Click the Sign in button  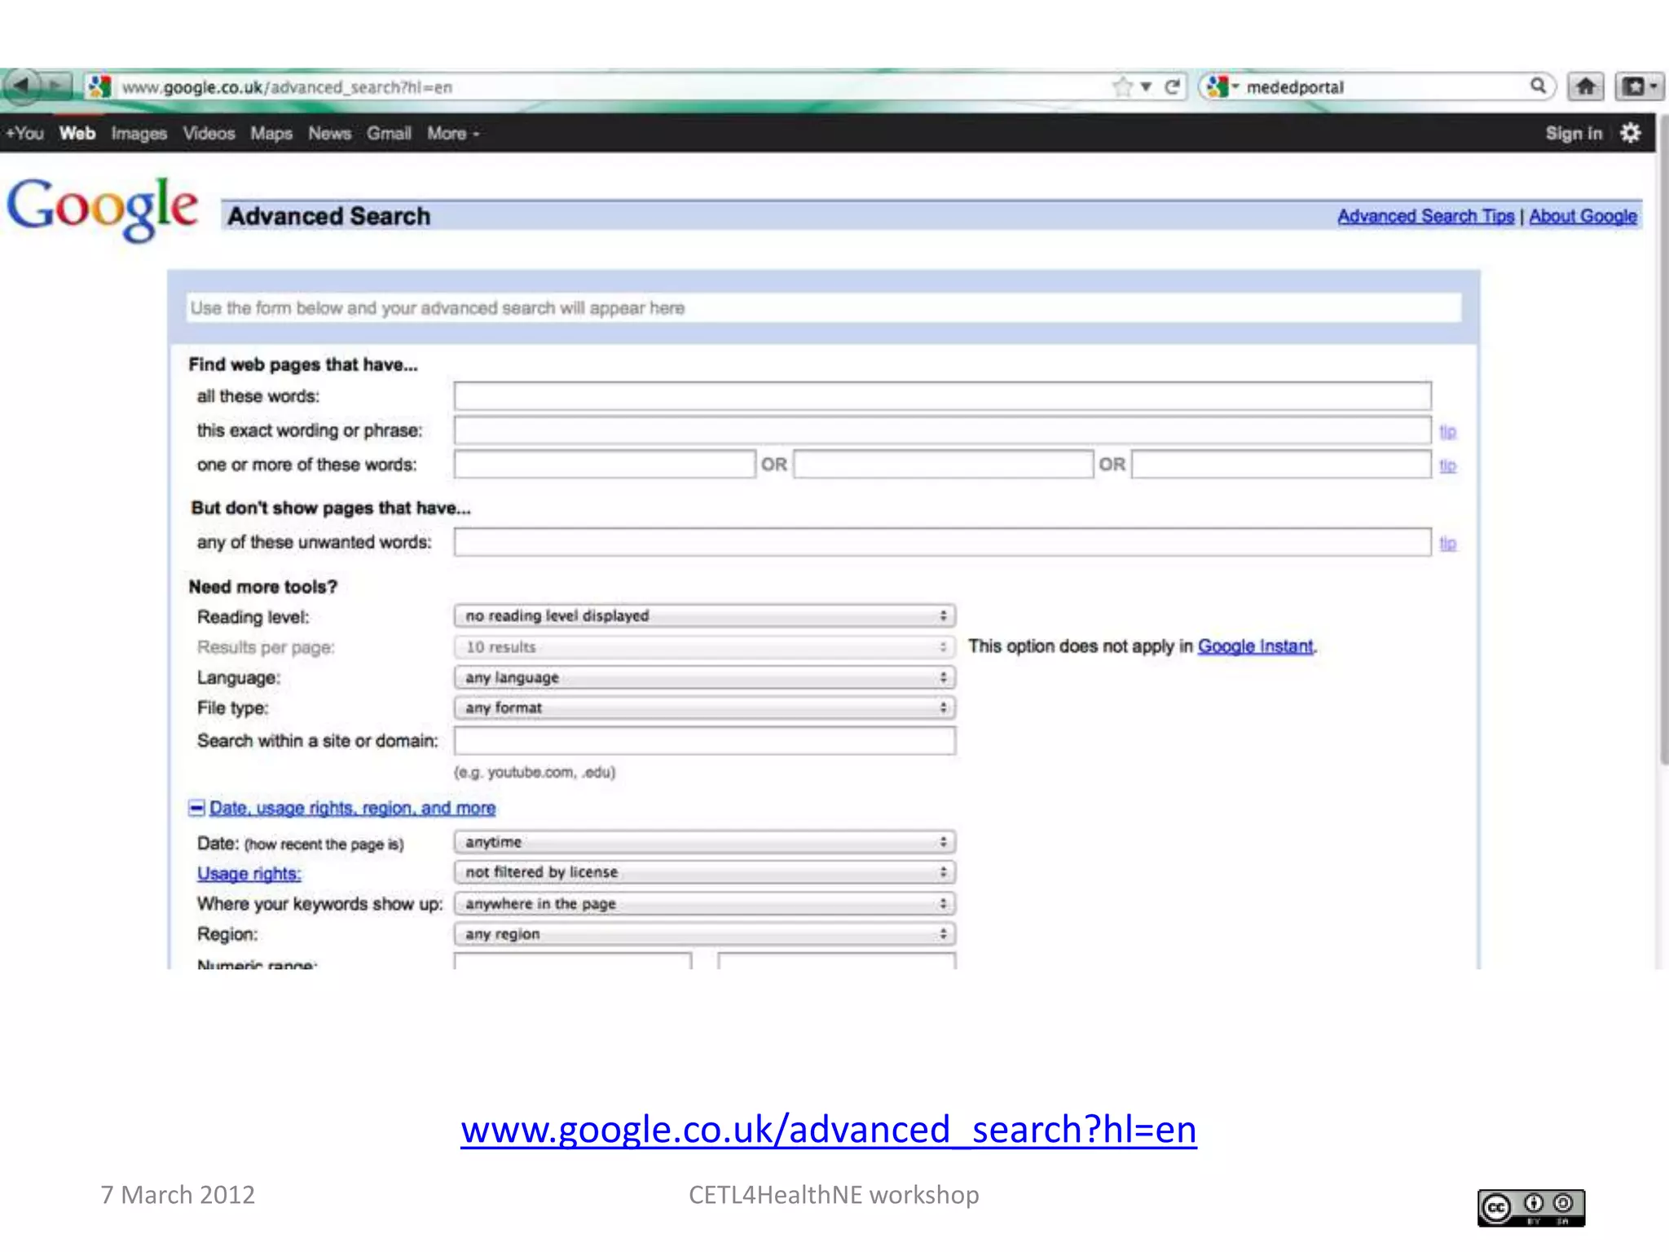coord(1574,133)
